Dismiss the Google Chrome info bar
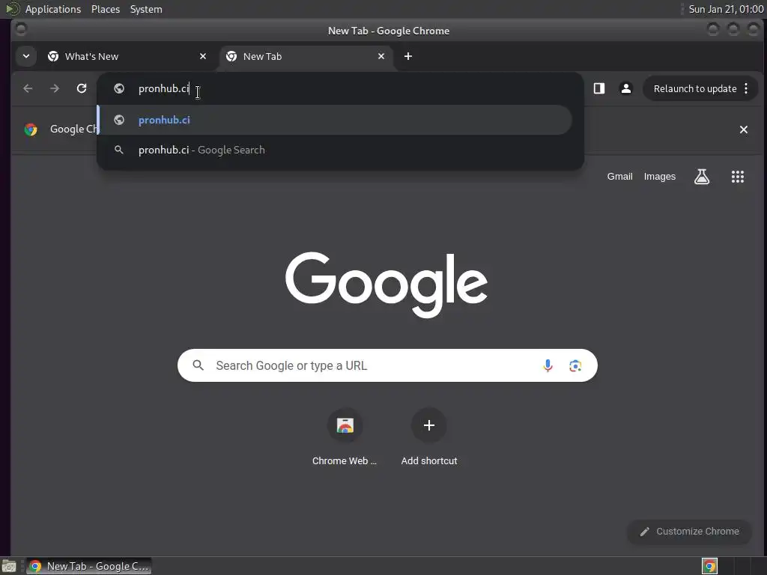Image resolution: width=767 pixels, height=575 pixels. [x=744, y=130]
